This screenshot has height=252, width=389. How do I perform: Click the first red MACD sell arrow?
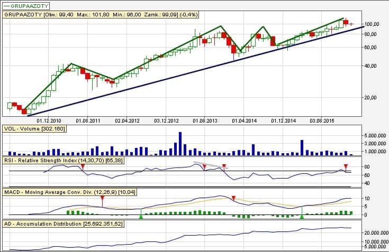pos(102,199)
